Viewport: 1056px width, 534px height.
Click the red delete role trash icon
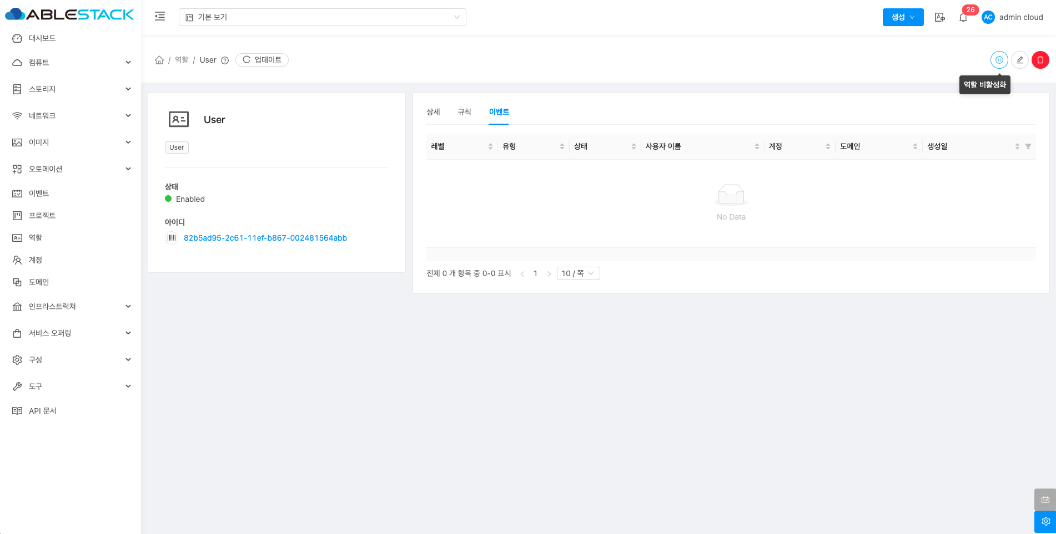tap(1040, 60)
